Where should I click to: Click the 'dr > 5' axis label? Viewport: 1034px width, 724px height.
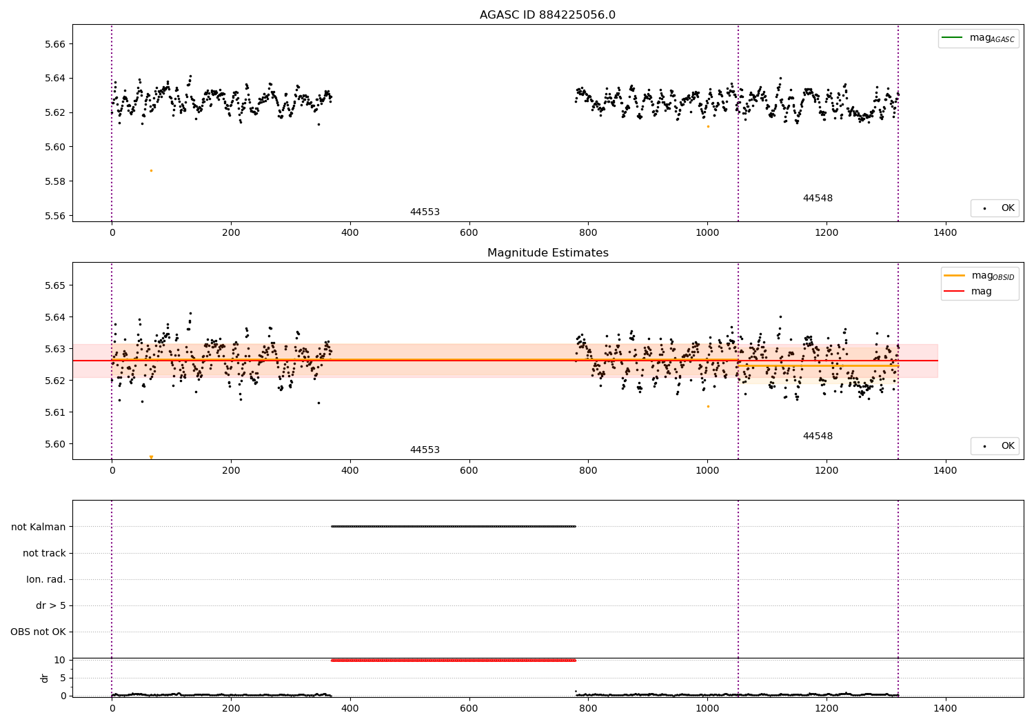pos(51,605)
